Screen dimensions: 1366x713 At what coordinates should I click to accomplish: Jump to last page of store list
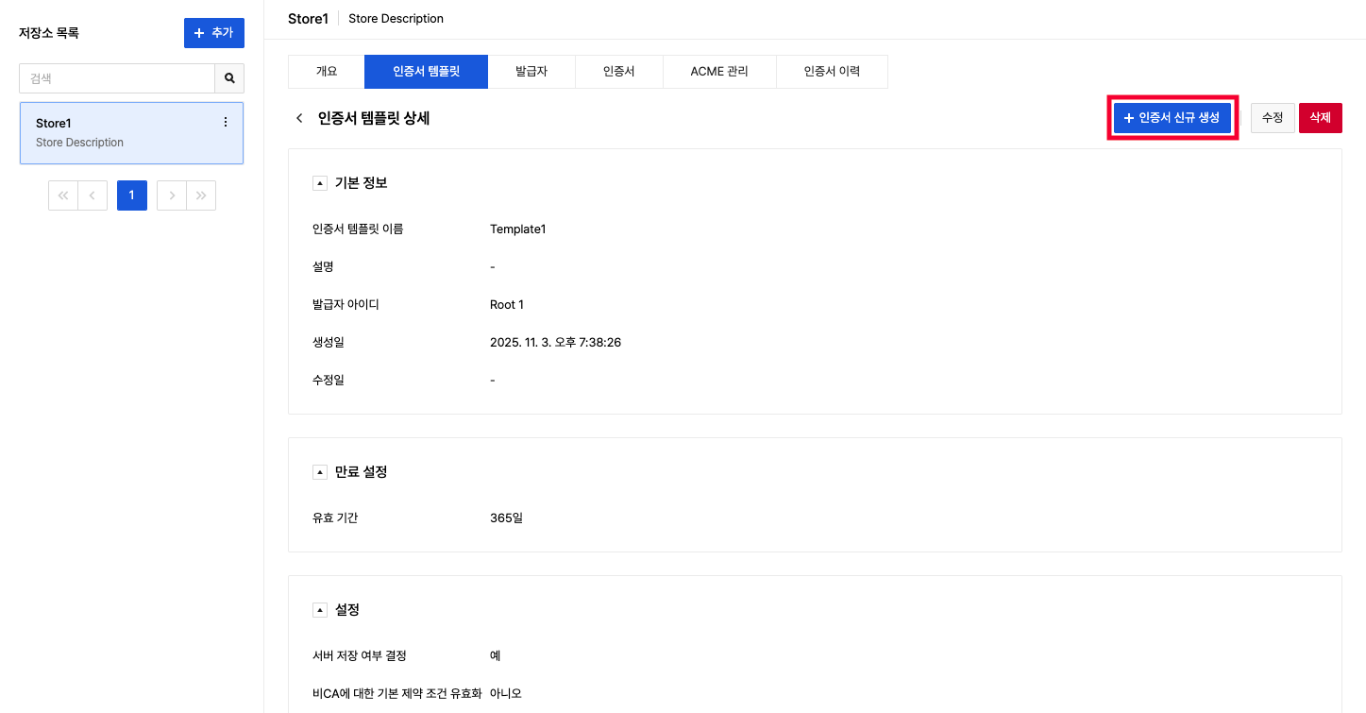point(201,195)
